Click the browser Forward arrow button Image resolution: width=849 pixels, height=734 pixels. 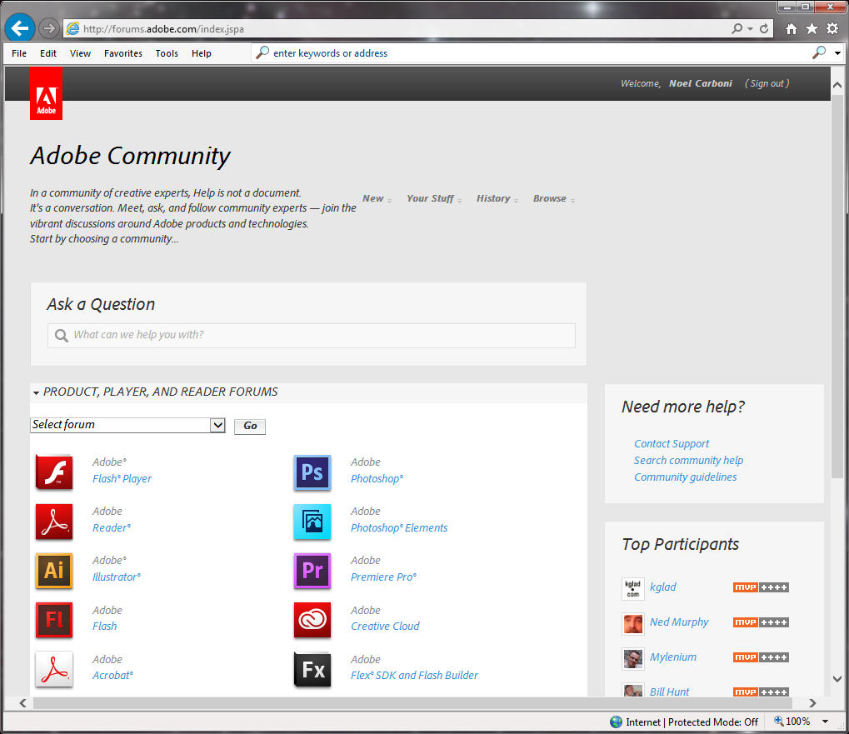(x=49, y=28)
